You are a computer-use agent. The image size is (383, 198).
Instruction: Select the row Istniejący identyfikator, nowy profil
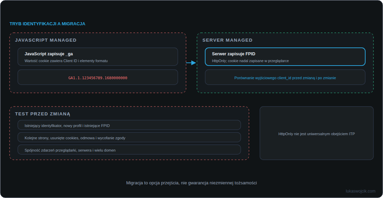tap(129, 125)
